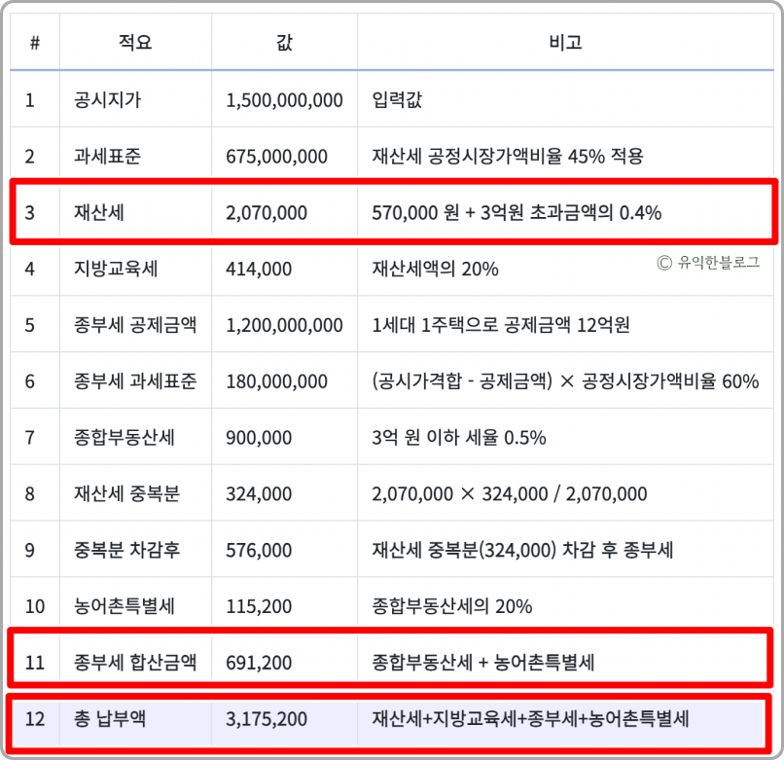Click the value 324,000 in row 8

(x=259, y=494)
